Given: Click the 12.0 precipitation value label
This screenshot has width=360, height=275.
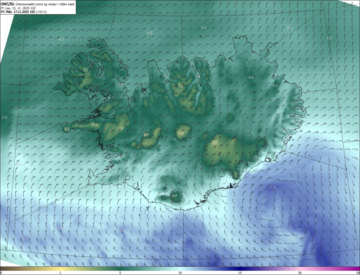Looking at the screenshot, I should point(59,228).
